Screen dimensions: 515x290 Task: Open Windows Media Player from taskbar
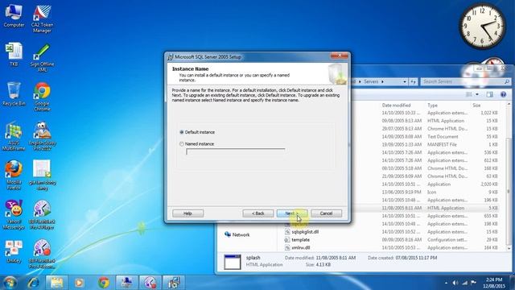click(x=79, y=283)
